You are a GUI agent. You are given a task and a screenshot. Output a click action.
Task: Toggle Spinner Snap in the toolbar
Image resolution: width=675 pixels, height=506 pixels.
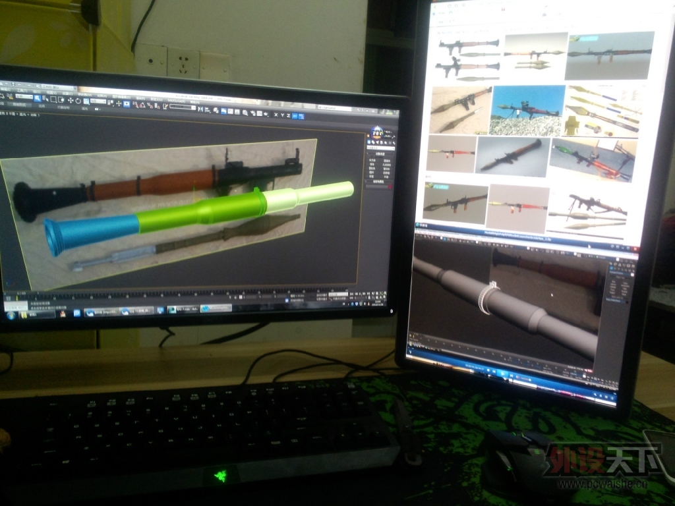pyautogui.click(x=157, y=106)
